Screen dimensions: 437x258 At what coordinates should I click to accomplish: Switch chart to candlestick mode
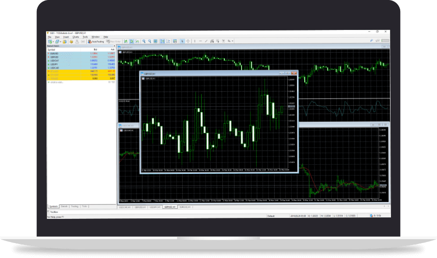[x=132, y=42]
